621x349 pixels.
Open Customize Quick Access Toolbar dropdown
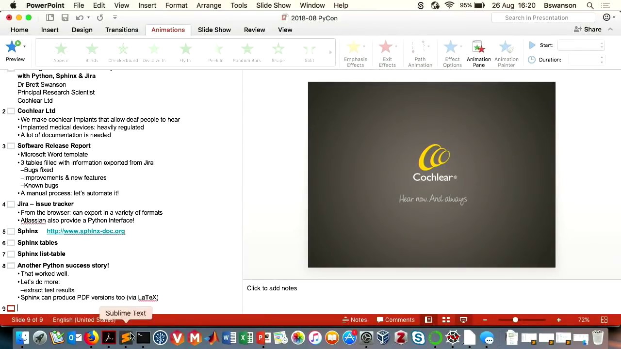115,17
